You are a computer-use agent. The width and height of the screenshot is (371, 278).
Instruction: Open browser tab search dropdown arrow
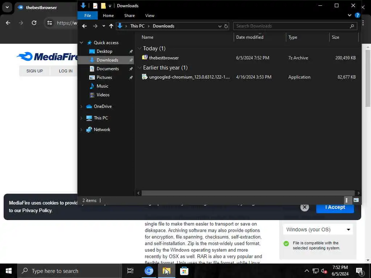pyautogui.click(x=7, y=7)
